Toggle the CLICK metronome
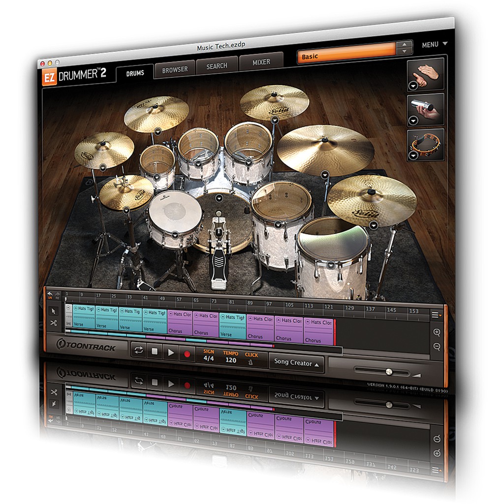Image resolution: width=504 pixels, height=504 pixels. (x=251, y=359)
